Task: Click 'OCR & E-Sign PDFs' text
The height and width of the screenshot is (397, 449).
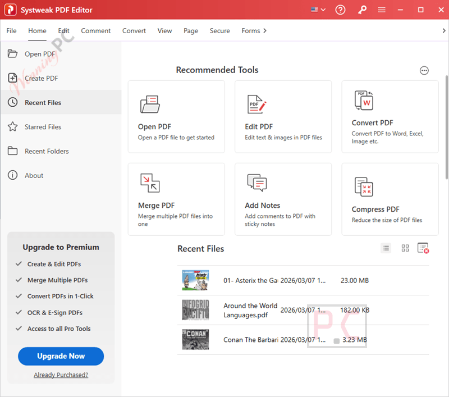Action: coord(54,313)
